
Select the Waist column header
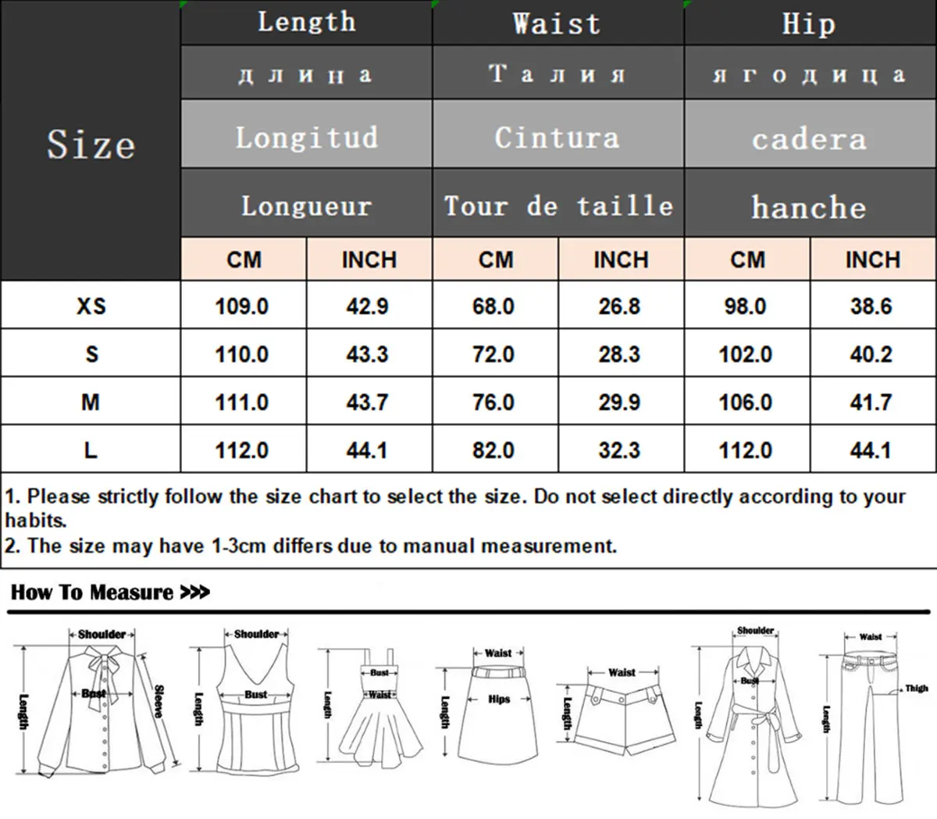tap(558, 23)
